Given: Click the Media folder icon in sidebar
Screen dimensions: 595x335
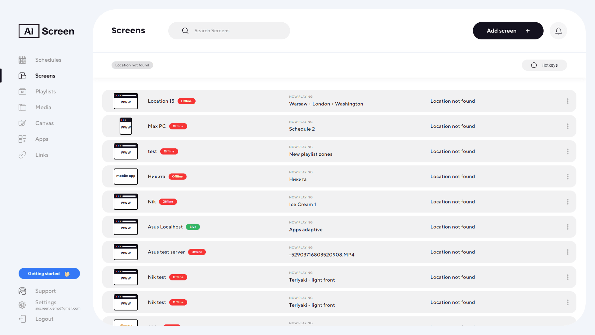Looking at the screenshot, I should pyautogui.click(x=22, y=107).
